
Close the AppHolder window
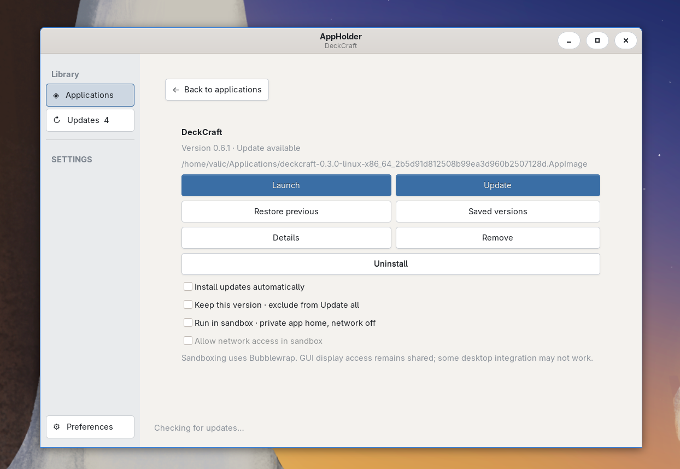tap(626, 40)
